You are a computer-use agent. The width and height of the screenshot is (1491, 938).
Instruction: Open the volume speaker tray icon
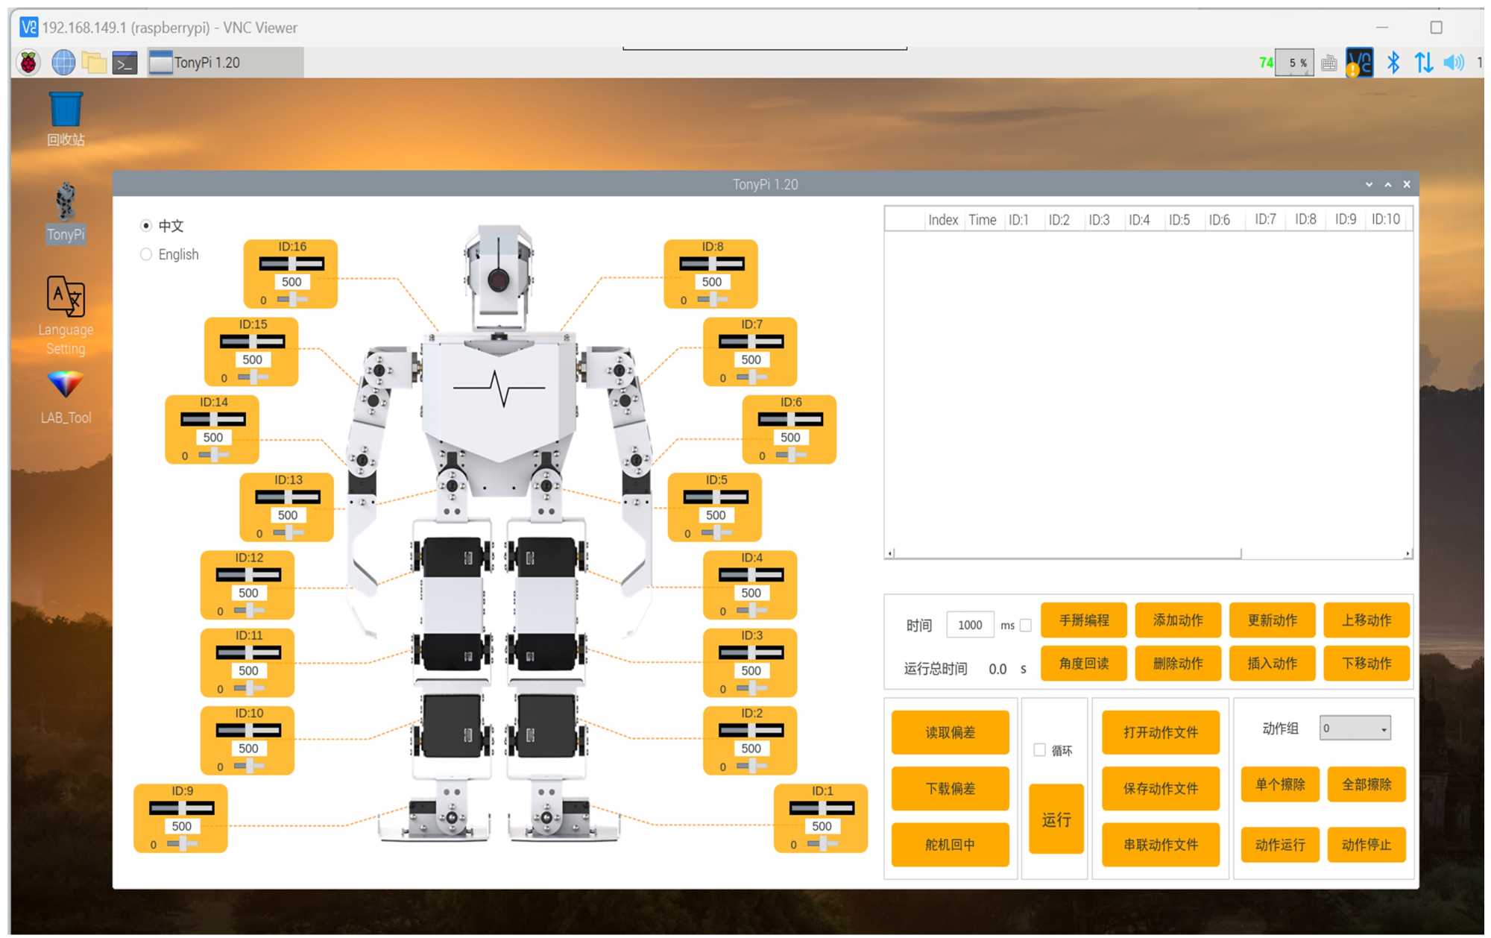tap(1453, 63)
